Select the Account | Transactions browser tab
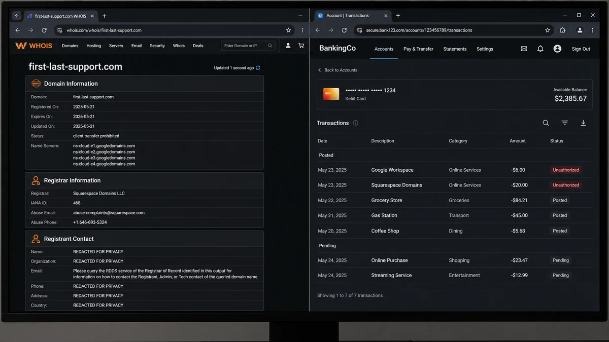The width and height of the screenshot is (609, 342). click(x=352, y=16)
